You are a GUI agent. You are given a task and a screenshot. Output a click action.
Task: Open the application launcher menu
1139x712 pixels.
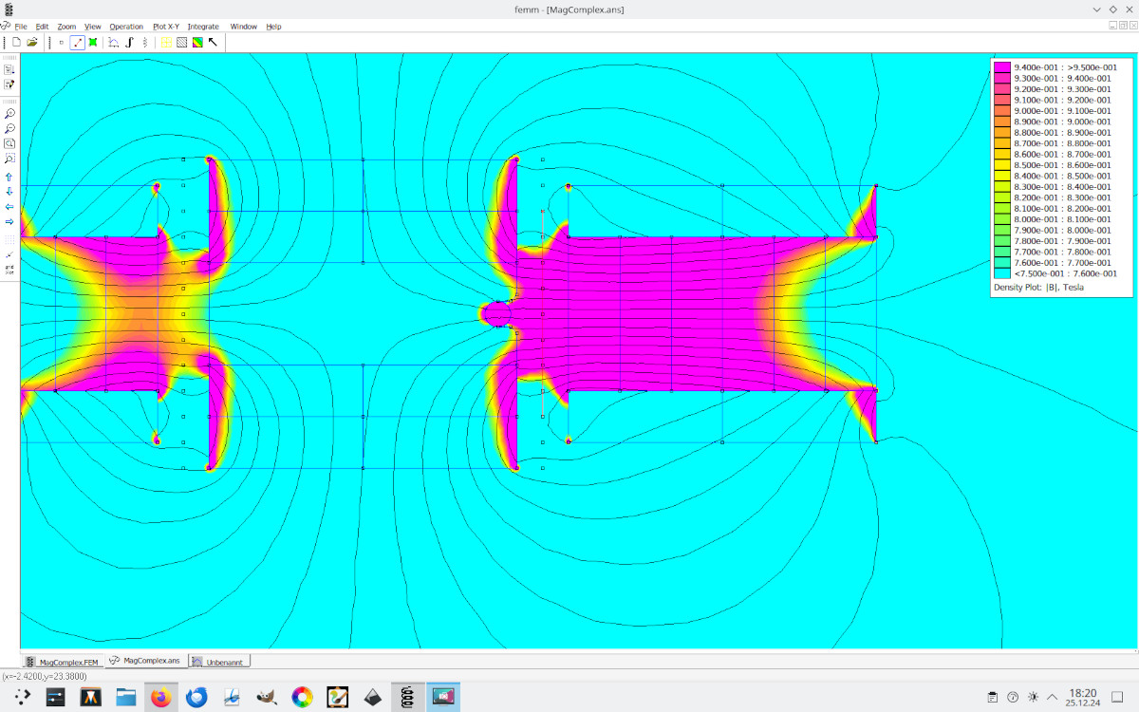click(x=21, y=698)
